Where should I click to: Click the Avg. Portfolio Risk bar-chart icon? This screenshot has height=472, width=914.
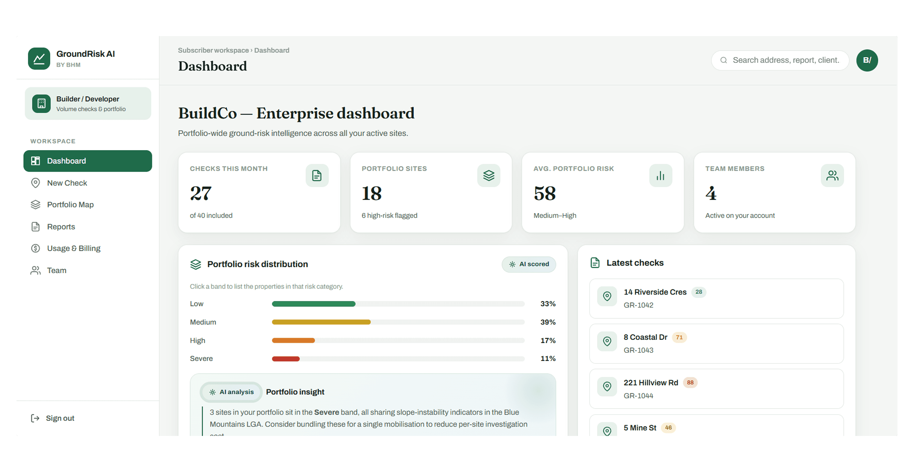pos(660,175)
